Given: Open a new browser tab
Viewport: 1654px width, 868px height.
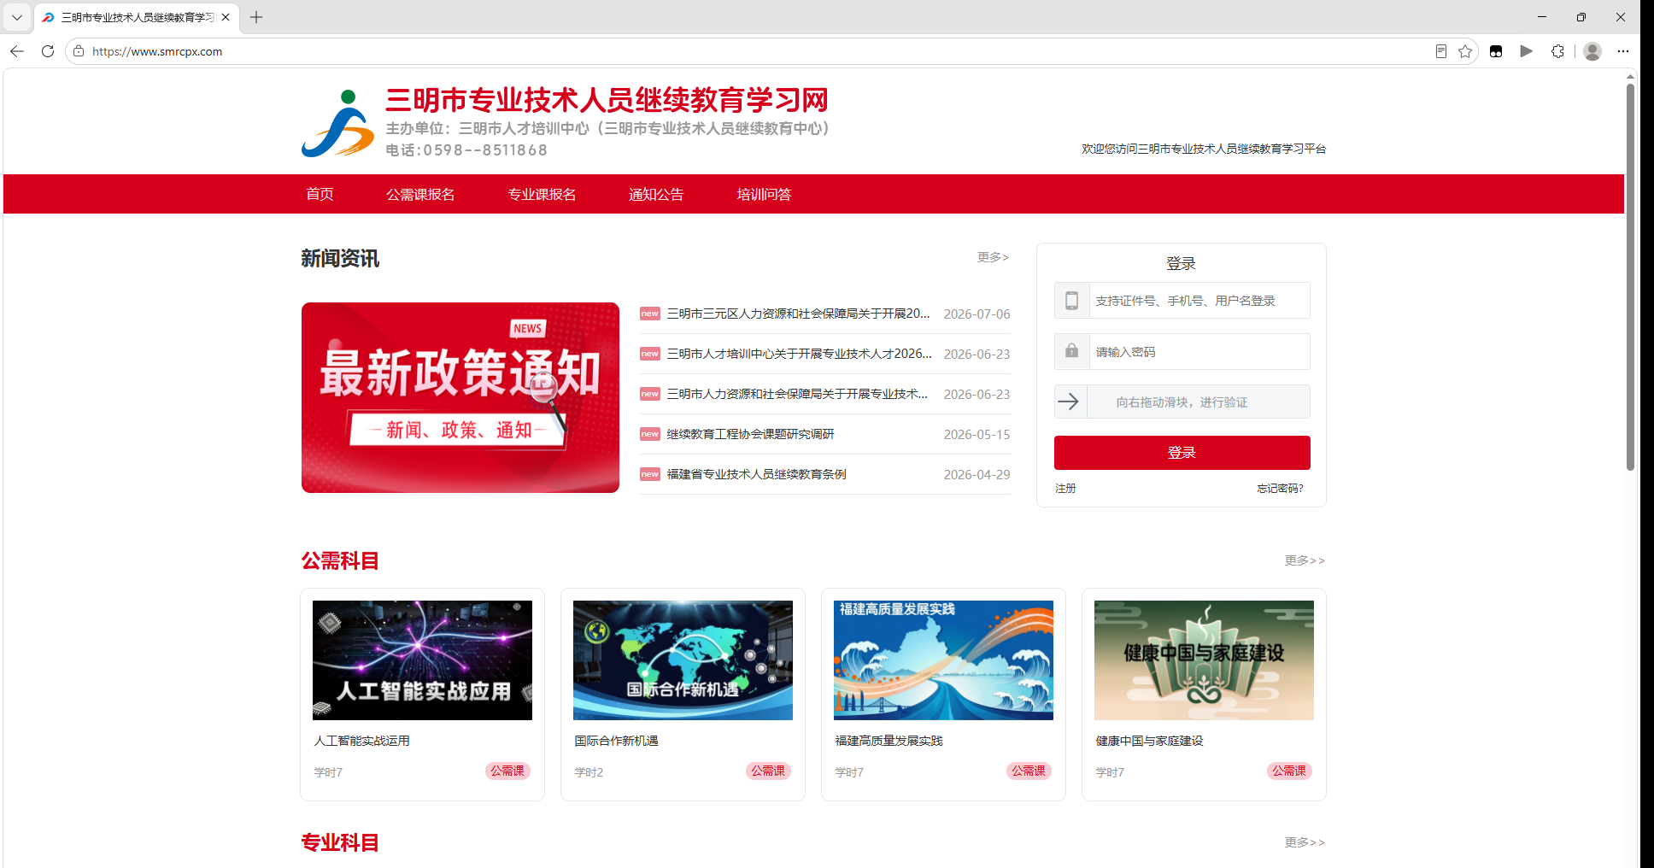Looking at the screenshot, I should point(256,17).
